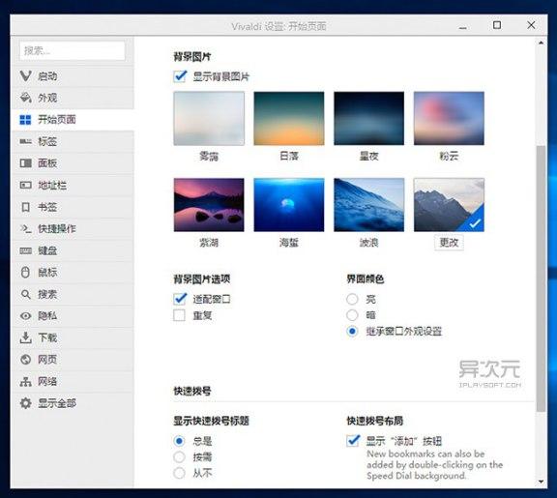Viewport: 557px width, 498px height.
Task: Select 按需 for speed dial titles
Action: [179, 456]
